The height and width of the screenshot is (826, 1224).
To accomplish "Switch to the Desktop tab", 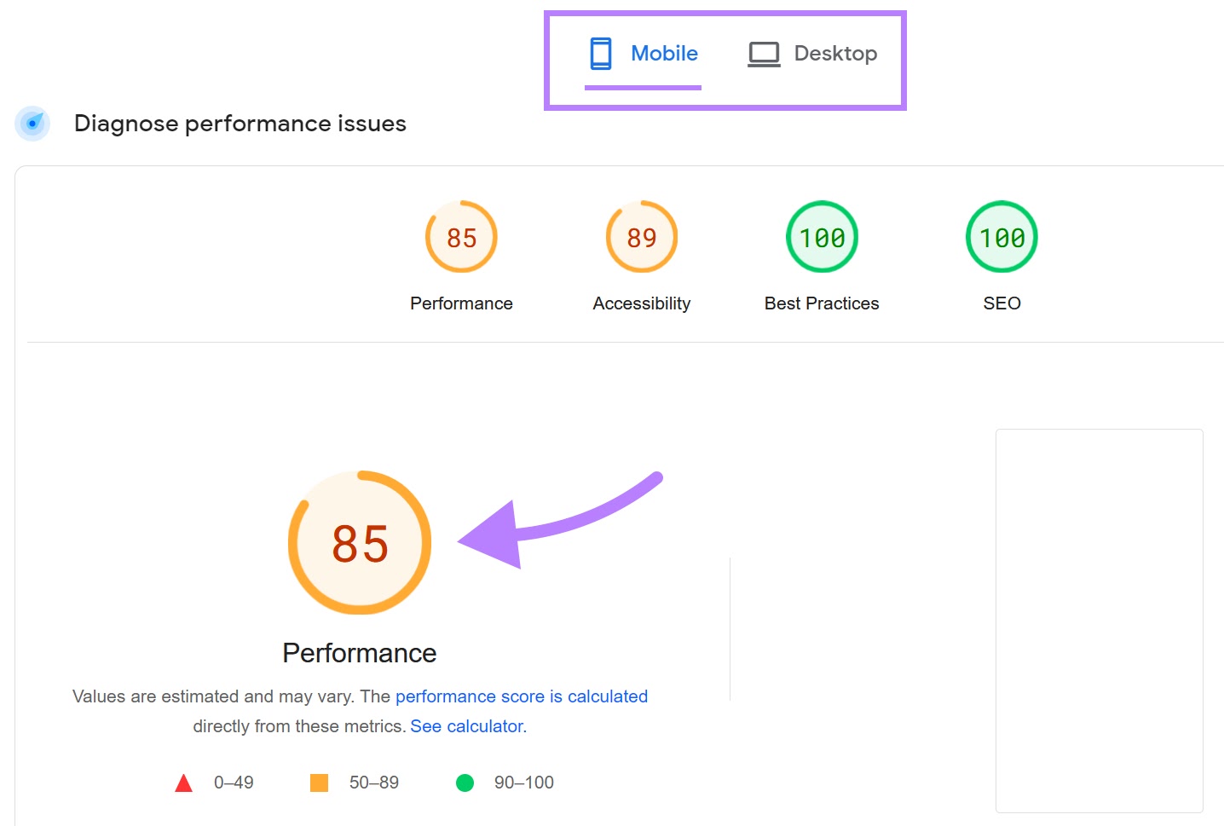I will (835, 53).
